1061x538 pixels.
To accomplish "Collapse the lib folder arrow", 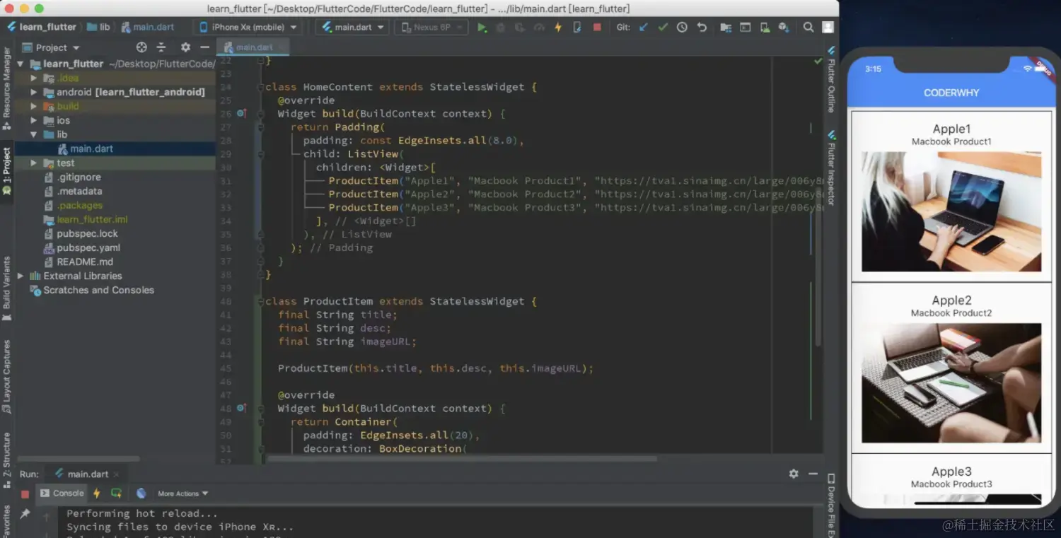I will (33, 134).
